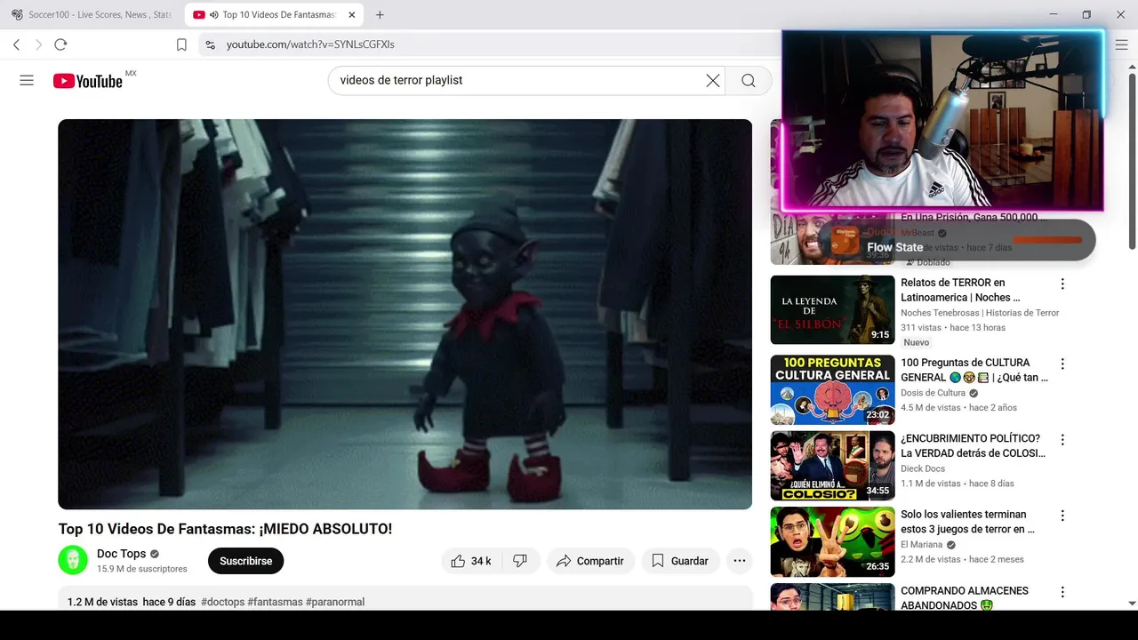Click the Flow State overlay label
1138x640 pixels.
coord(894,247)
